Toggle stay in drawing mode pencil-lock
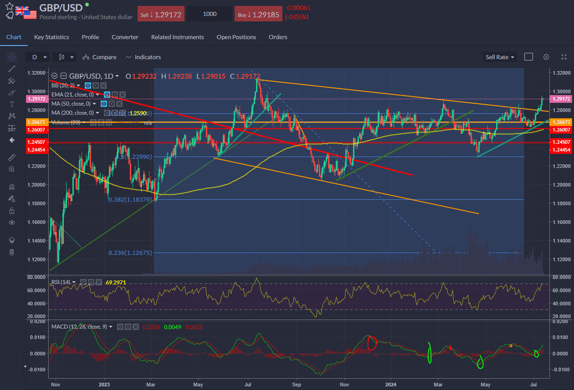This screenshot has width=574, height=390. point(12,198)
